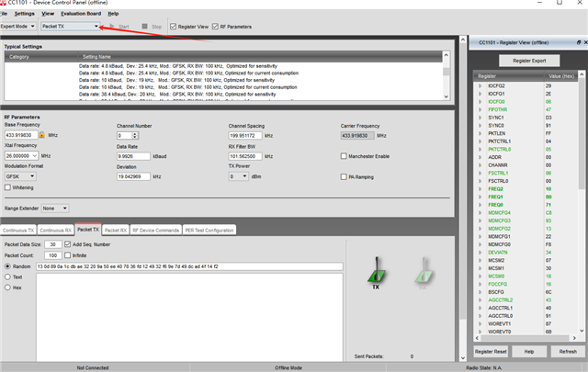Select the Hex data radio button
The height and width of the screenshot is (372, 588).
(x=7, y=287)
